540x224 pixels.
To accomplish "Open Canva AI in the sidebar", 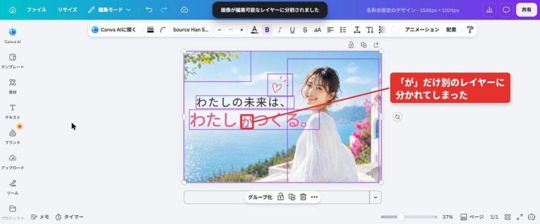I will [x=13, y=36].
